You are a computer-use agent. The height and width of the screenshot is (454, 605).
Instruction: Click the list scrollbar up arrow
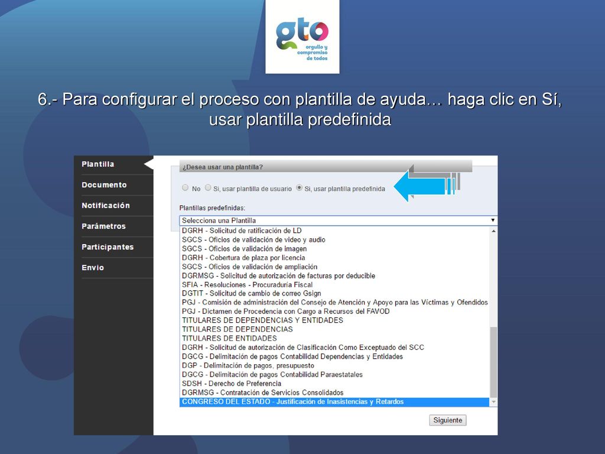493,231
